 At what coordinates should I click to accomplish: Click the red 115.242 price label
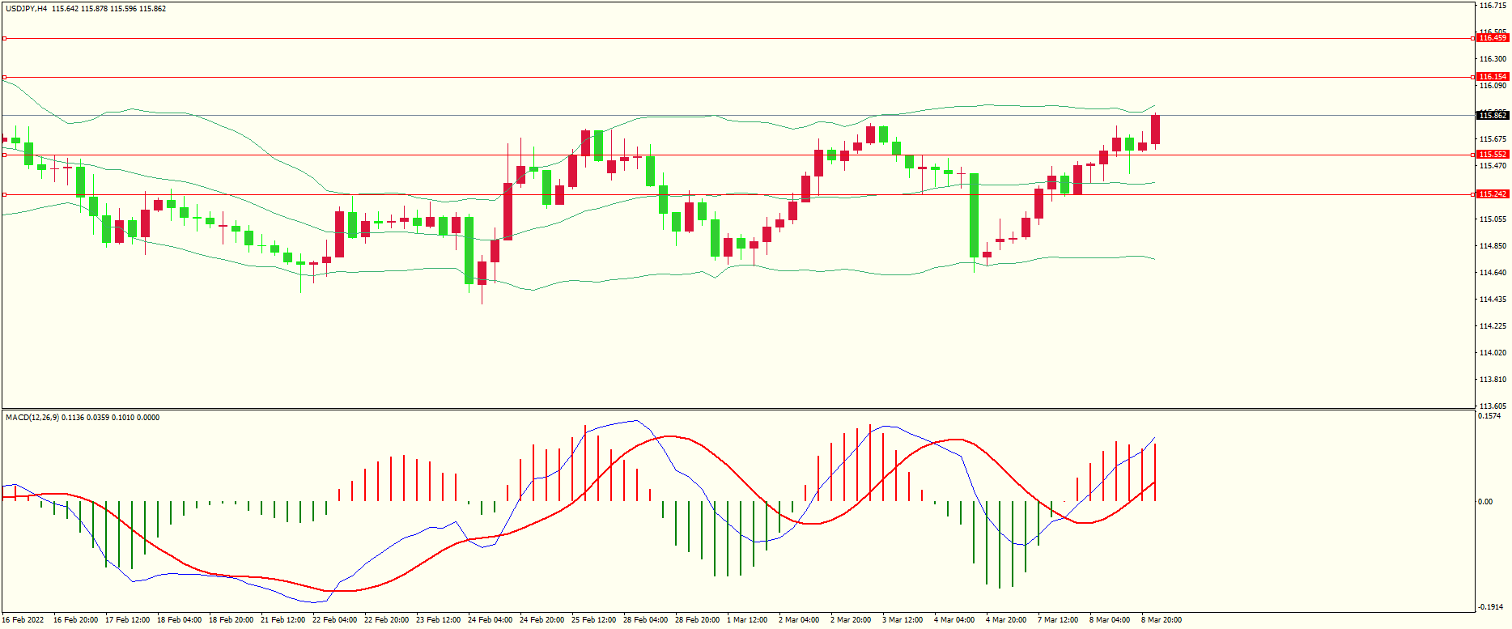point(1493,194)
